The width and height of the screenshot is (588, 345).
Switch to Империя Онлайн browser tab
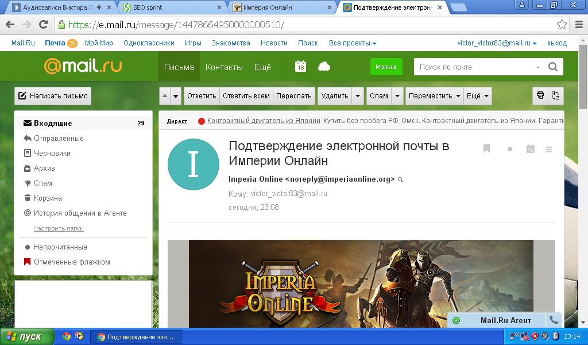[x=281, y=7]
